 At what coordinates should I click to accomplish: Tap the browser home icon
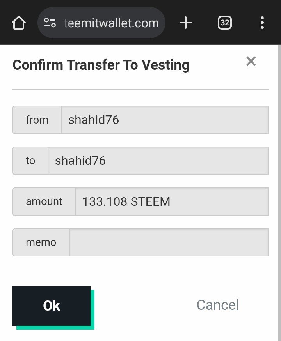[19, 23]
